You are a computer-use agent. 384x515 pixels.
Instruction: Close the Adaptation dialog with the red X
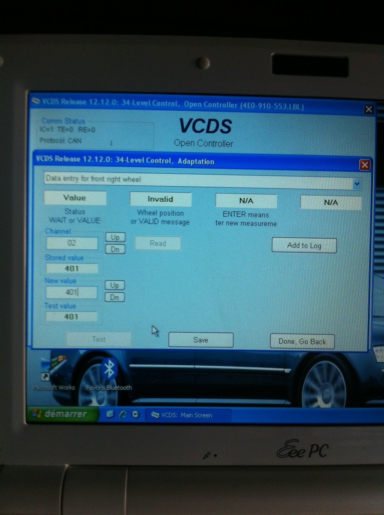(364, 165)
